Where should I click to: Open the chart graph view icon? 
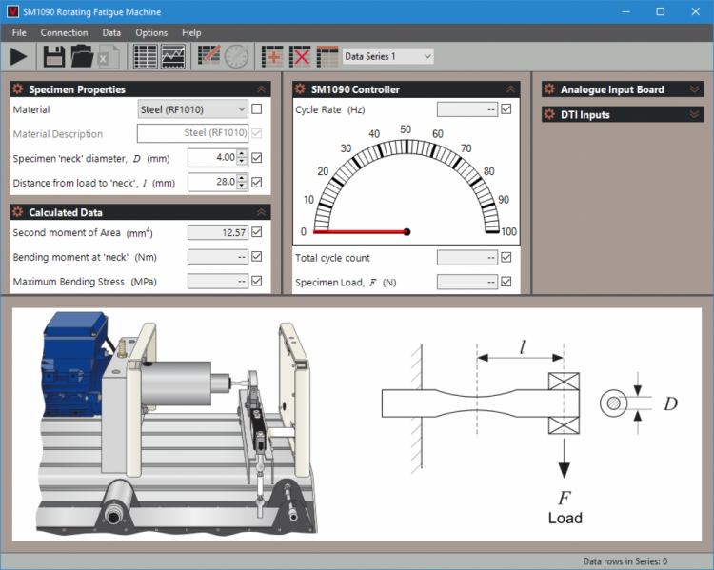click(173, 57)
